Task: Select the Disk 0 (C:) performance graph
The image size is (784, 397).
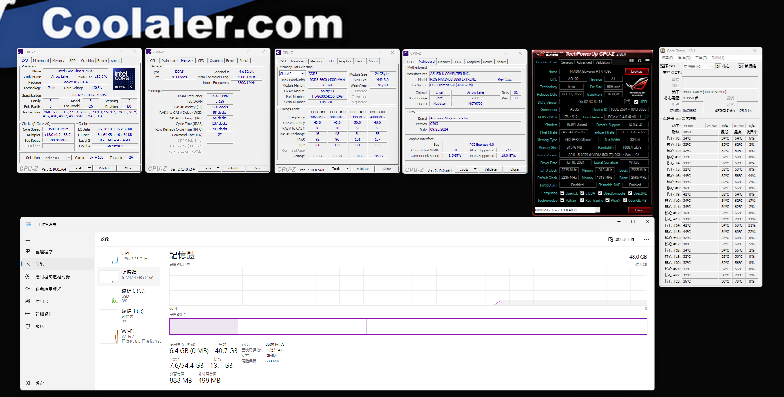Action: pyautogui.click(x=109, y=296)
